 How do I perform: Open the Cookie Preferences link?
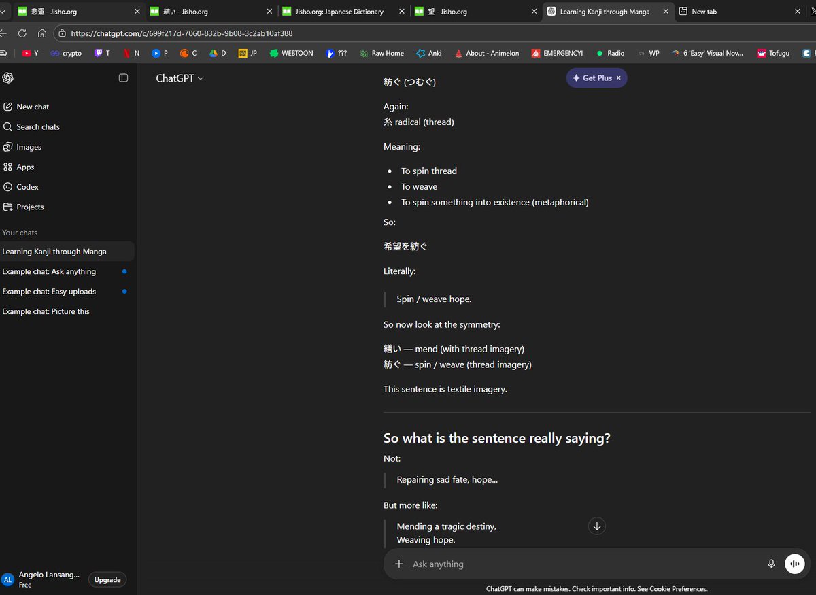click(678, 589)
